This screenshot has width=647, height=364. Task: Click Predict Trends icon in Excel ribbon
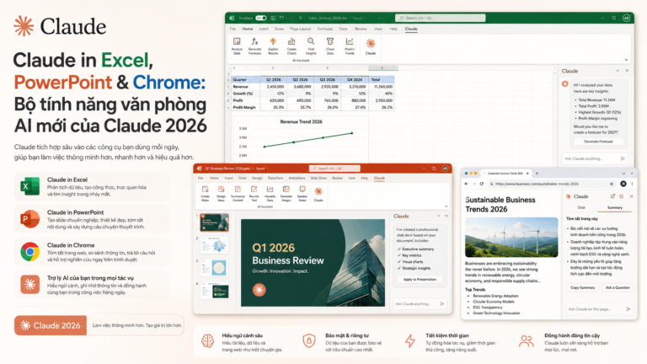350,41
